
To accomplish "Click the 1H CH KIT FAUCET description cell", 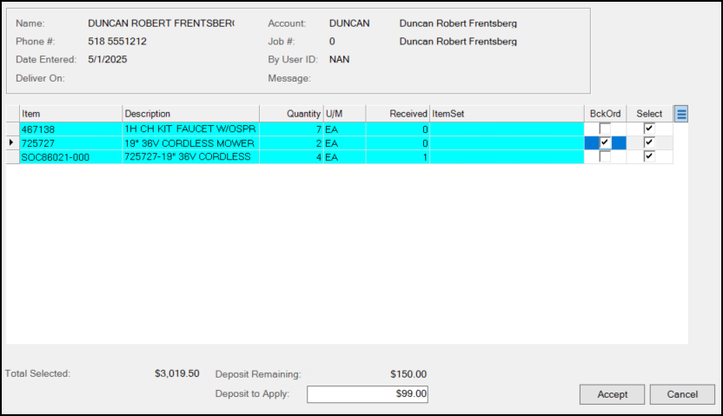I will pos(190,129).
